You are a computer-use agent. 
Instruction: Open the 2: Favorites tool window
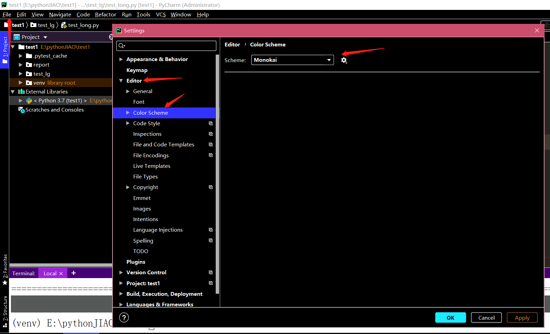5,270
